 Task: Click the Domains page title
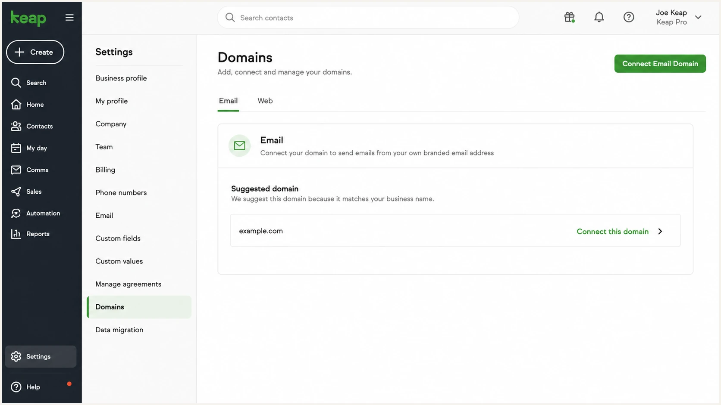coord(245,57)
